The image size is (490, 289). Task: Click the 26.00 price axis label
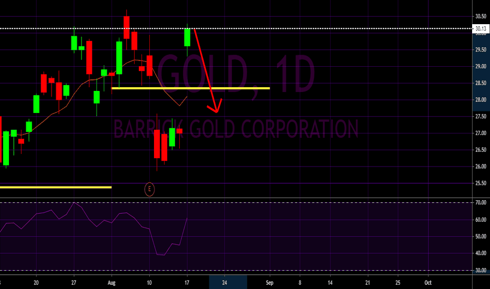pos(481,167)
